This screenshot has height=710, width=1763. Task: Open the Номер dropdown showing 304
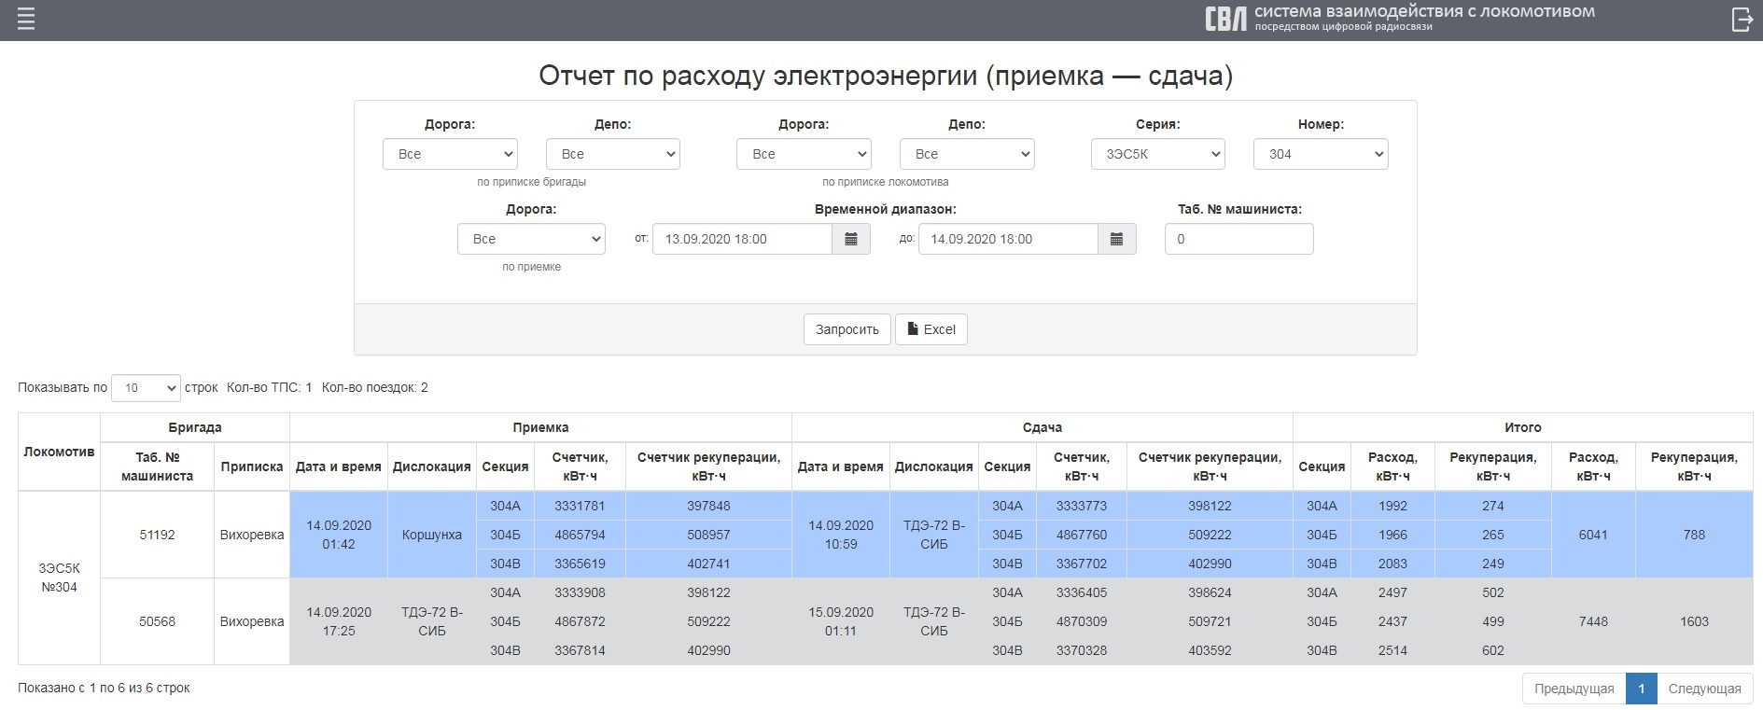(x=1320, y=155)
